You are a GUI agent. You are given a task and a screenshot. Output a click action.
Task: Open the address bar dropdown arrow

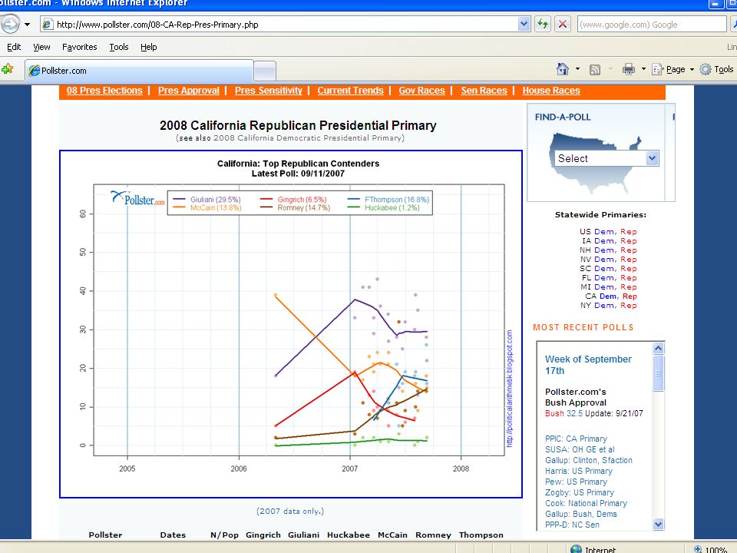[x=524, y=24]
